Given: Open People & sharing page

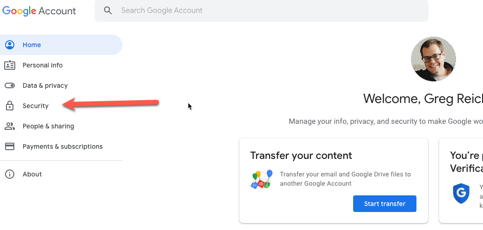Looking at the screenshot, I should (49, 126).
